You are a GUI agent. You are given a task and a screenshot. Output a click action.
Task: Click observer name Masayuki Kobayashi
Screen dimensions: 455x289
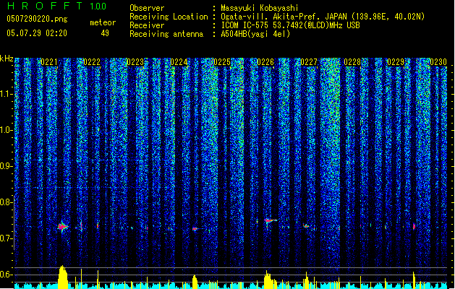tap(260, 8)
